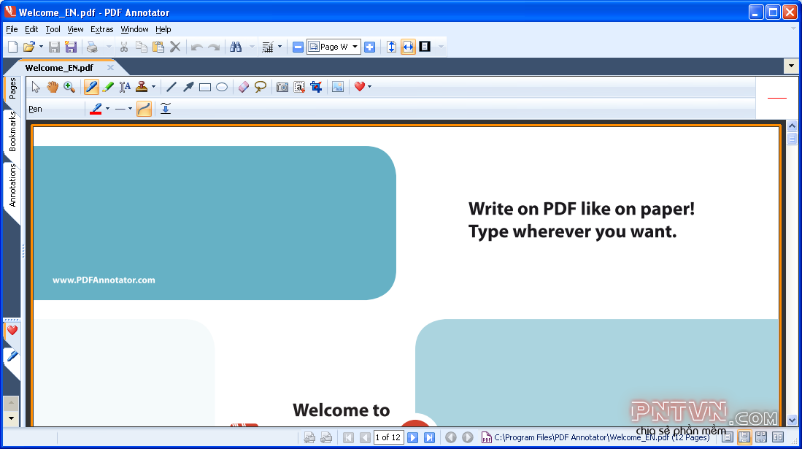Screen dimensions: 802x449
Task: Open the heart Favorites dropdown arrow
Action: [370, 87]
